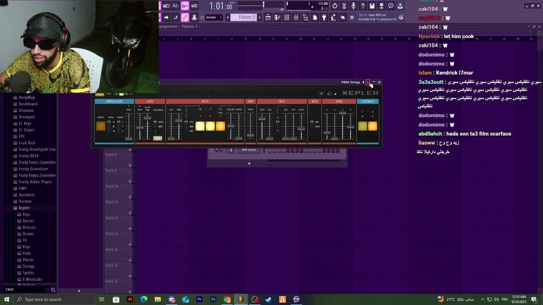Open the Mixer window icon

click(x=296, y=17)
